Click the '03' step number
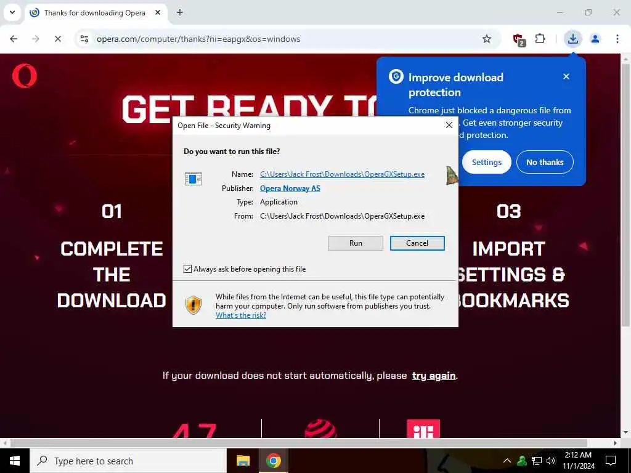Image resolution: width=631 pixels, height=473 pixels. 508,212
